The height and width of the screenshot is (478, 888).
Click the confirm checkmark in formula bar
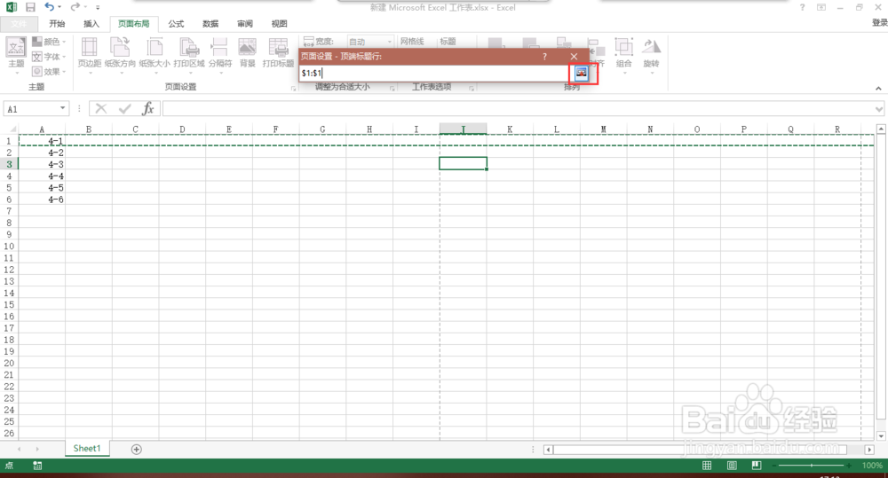(124, 108)
